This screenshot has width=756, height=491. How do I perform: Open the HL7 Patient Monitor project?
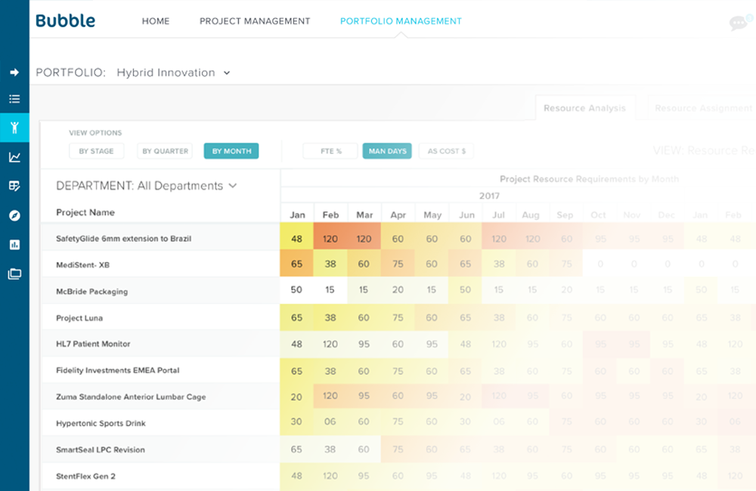[93, 344]
